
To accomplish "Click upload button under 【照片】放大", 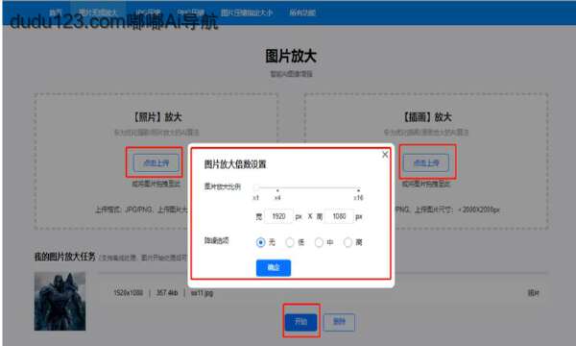I will [156, 162].
